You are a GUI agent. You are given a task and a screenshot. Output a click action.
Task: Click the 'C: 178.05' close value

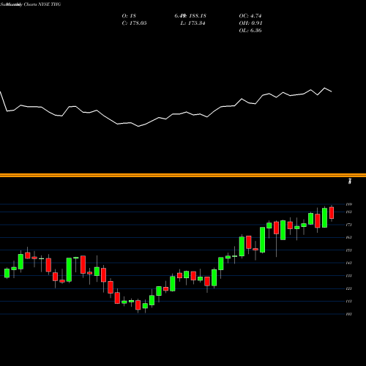click(134, 23)
